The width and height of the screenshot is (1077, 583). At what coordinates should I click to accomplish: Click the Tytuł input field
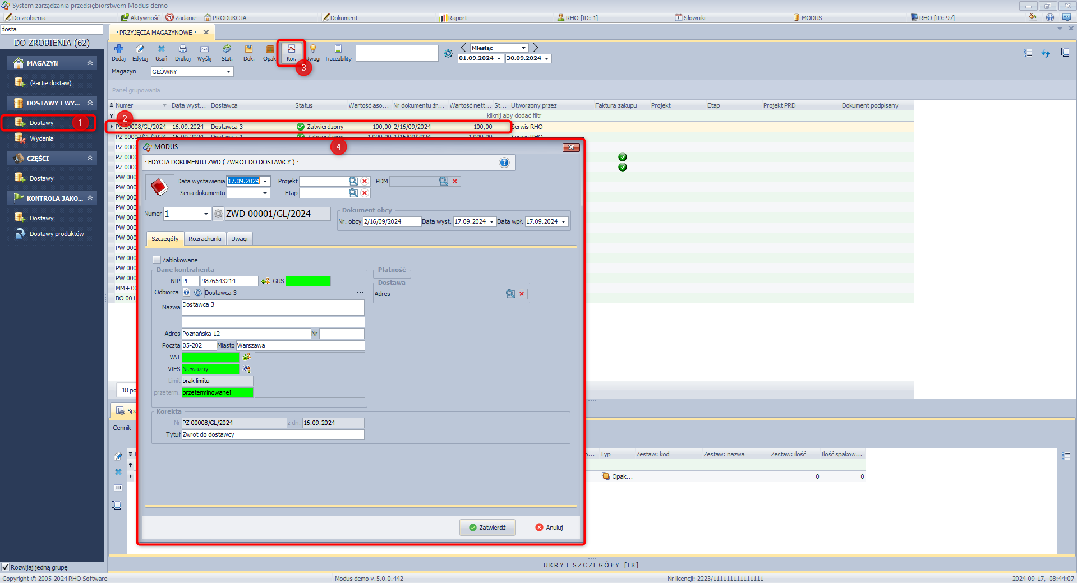point(273,435)
